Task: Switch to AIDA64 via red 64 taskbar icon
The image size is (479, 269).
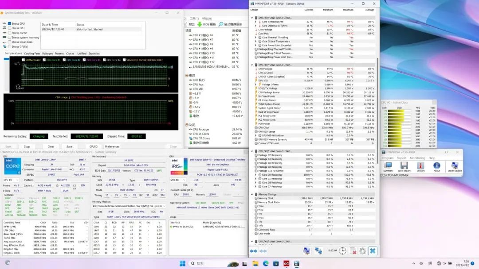Action: 286,264
